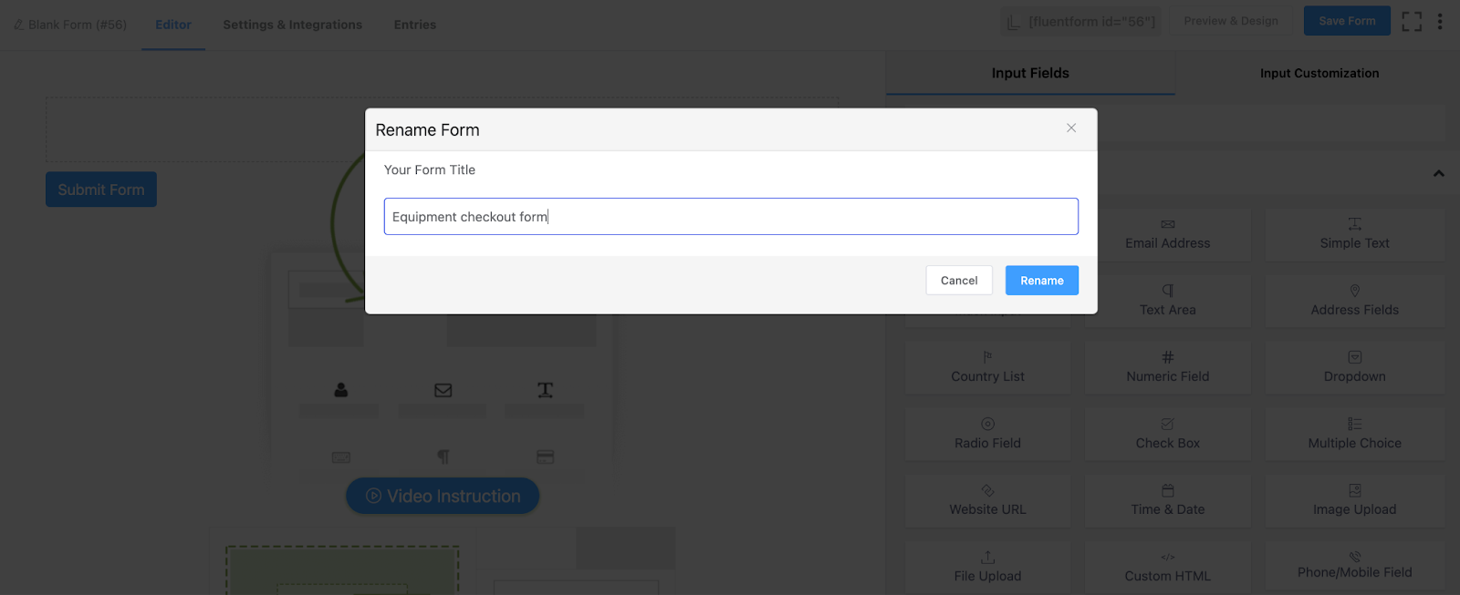Add the Dropdown field
This screenshot has width=1460, height=595.
(1354, 367)
